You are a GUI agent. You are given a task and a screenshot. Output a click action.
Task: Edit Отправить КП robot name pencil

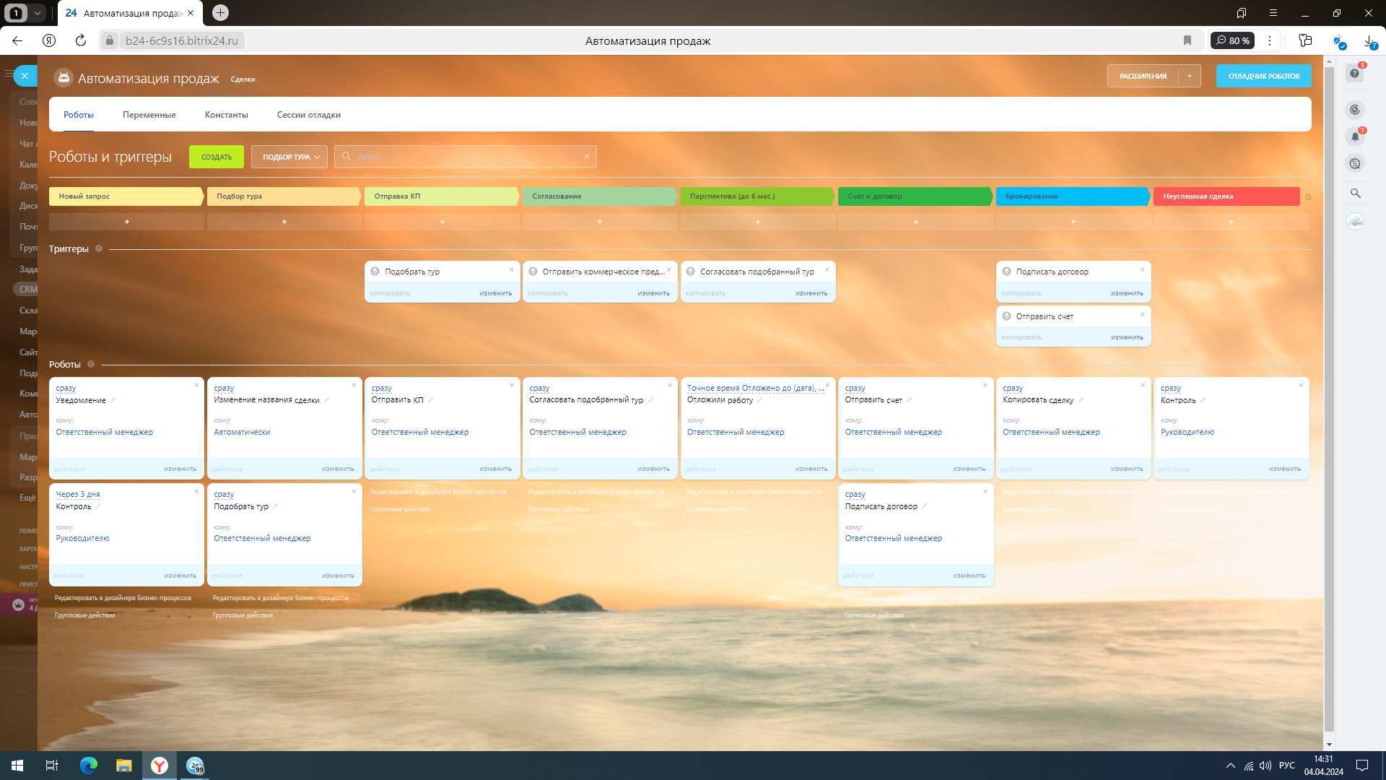(431, 399)
